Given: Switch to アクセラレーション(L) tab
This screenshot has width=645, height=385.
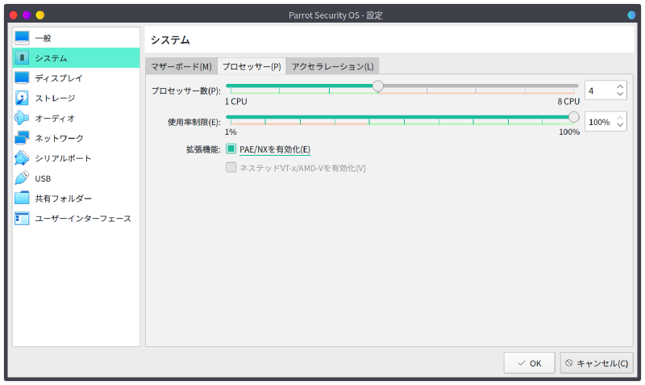Looking at the screenshot, I should point(333,66).
